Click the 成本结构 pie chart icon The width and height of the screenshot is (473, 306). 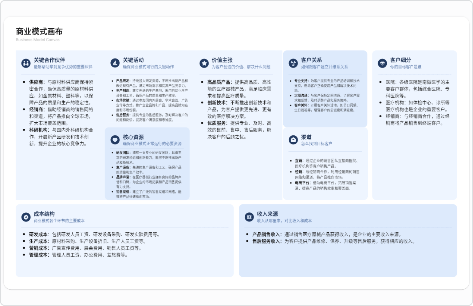[x=26, y=217]
